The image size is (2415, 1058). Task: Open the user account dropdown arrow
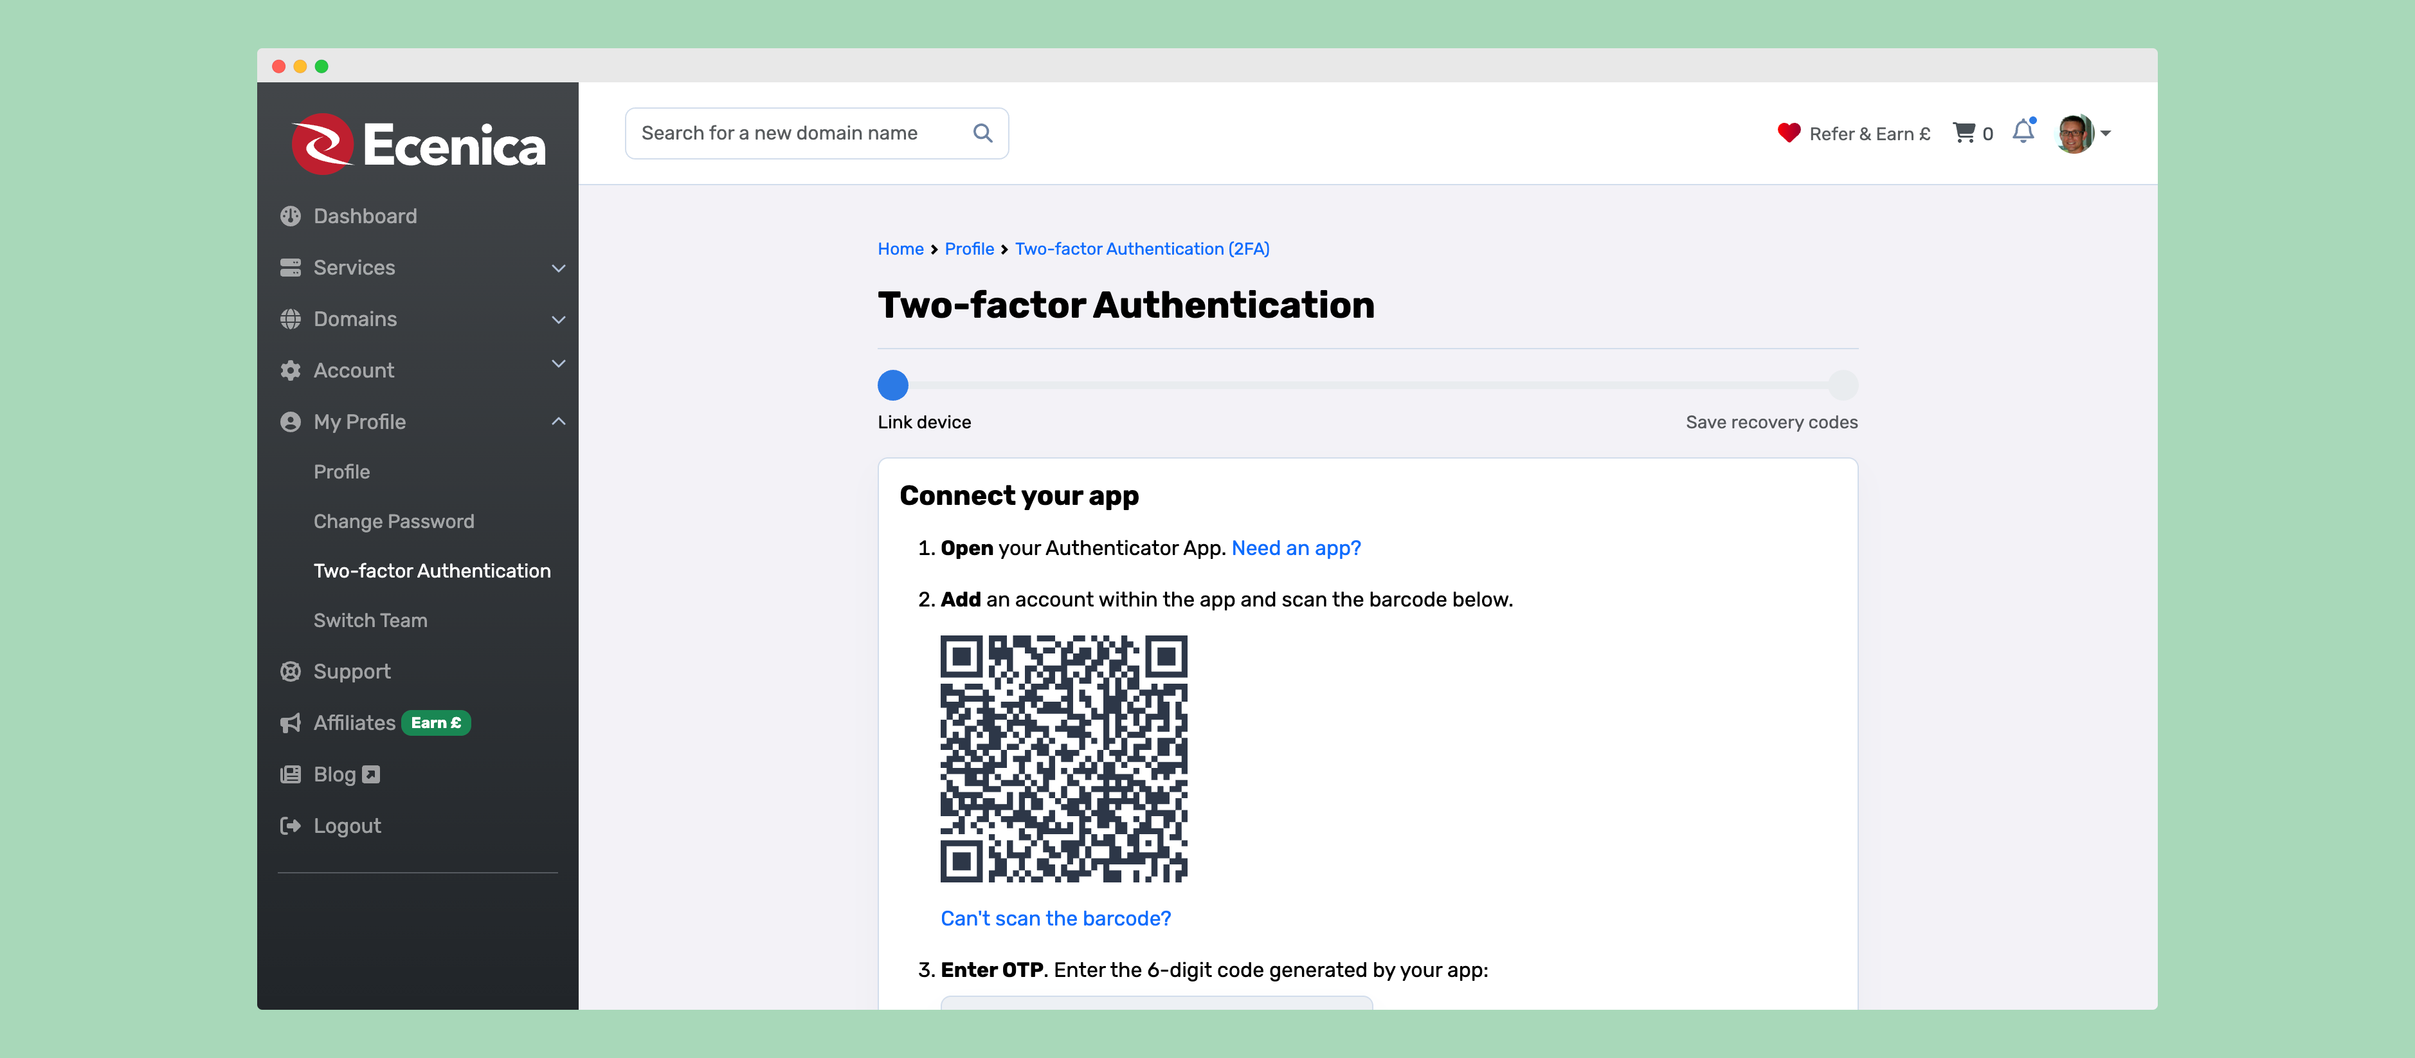[x=2106, y=134]
